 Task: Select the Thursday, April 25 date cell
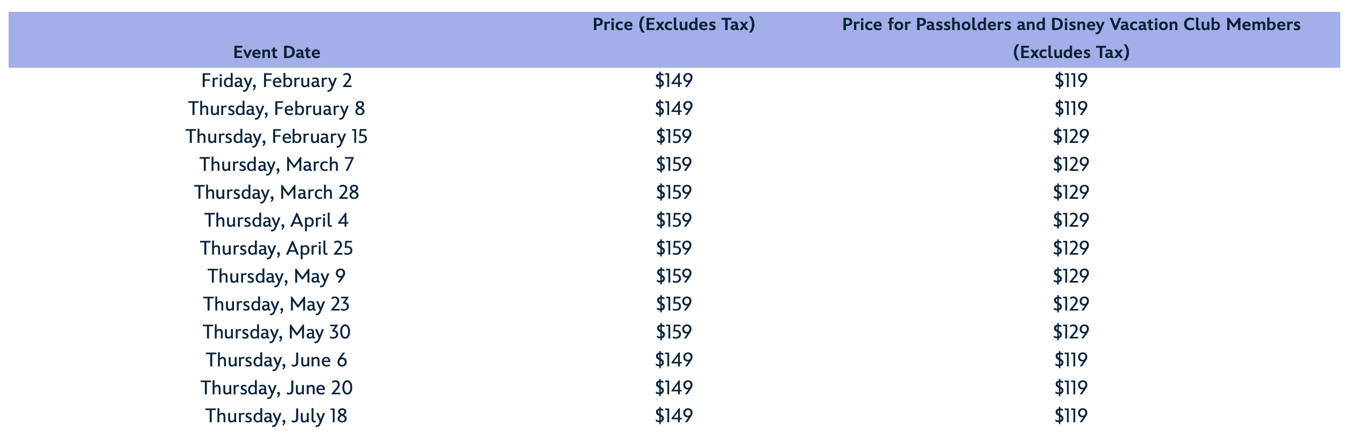coord(276,249)
